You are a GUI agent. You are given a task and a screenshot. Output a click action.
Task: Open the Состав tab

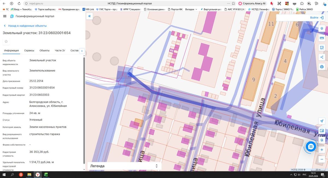pyautogui.click(x=74, y=51)
